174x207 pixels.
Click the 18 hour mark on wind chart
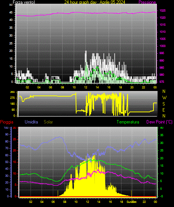tap(120, 87)
